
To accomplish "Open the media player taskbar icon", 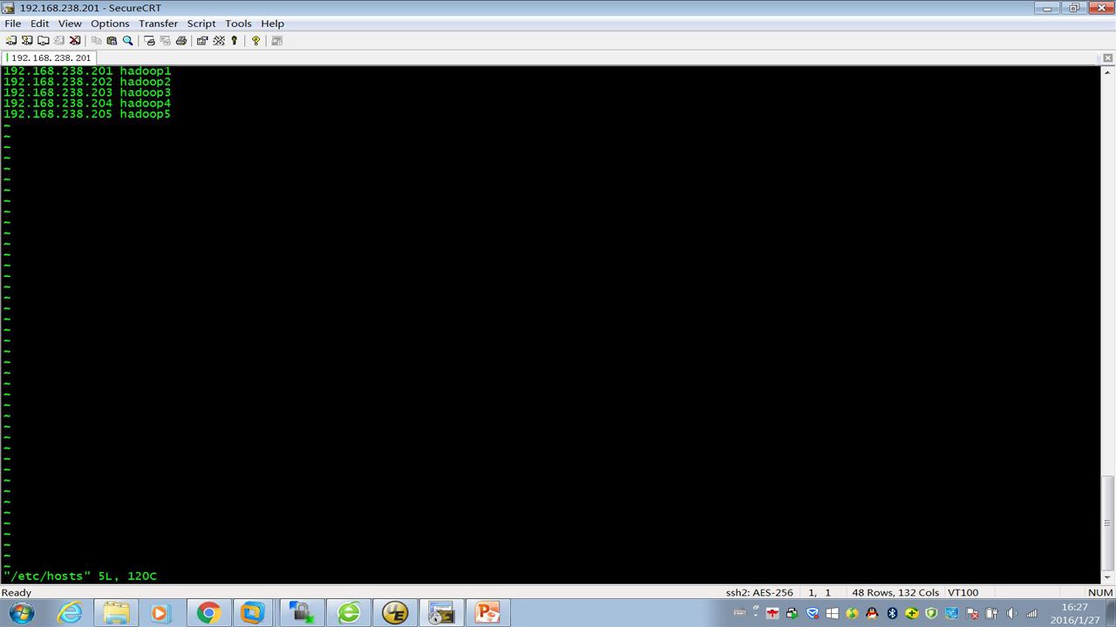I will pos(160,613).
